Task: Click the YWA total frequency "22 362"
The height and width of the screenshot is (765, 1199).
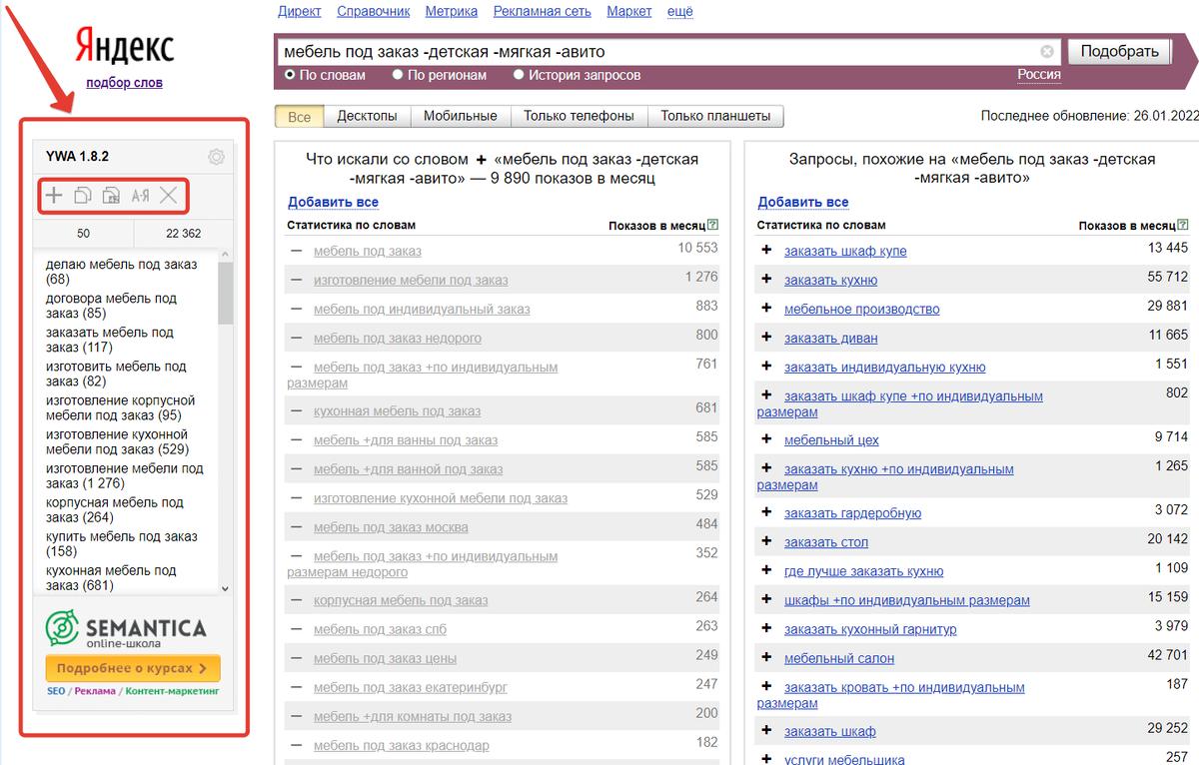Action: [x=184, y=233]
